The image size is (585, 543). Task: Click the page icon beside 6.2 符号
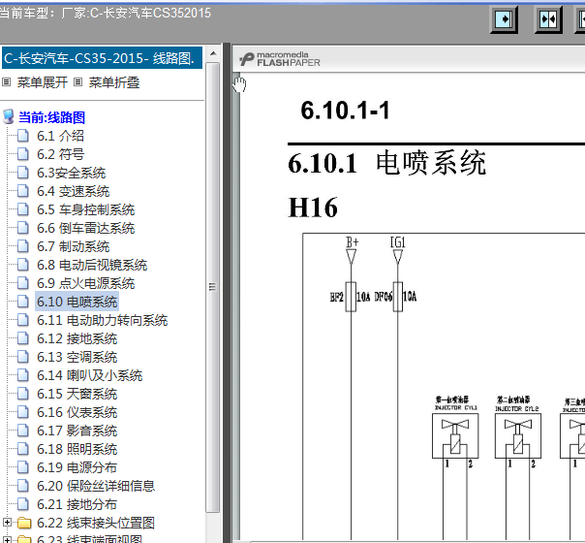[22, 154]
